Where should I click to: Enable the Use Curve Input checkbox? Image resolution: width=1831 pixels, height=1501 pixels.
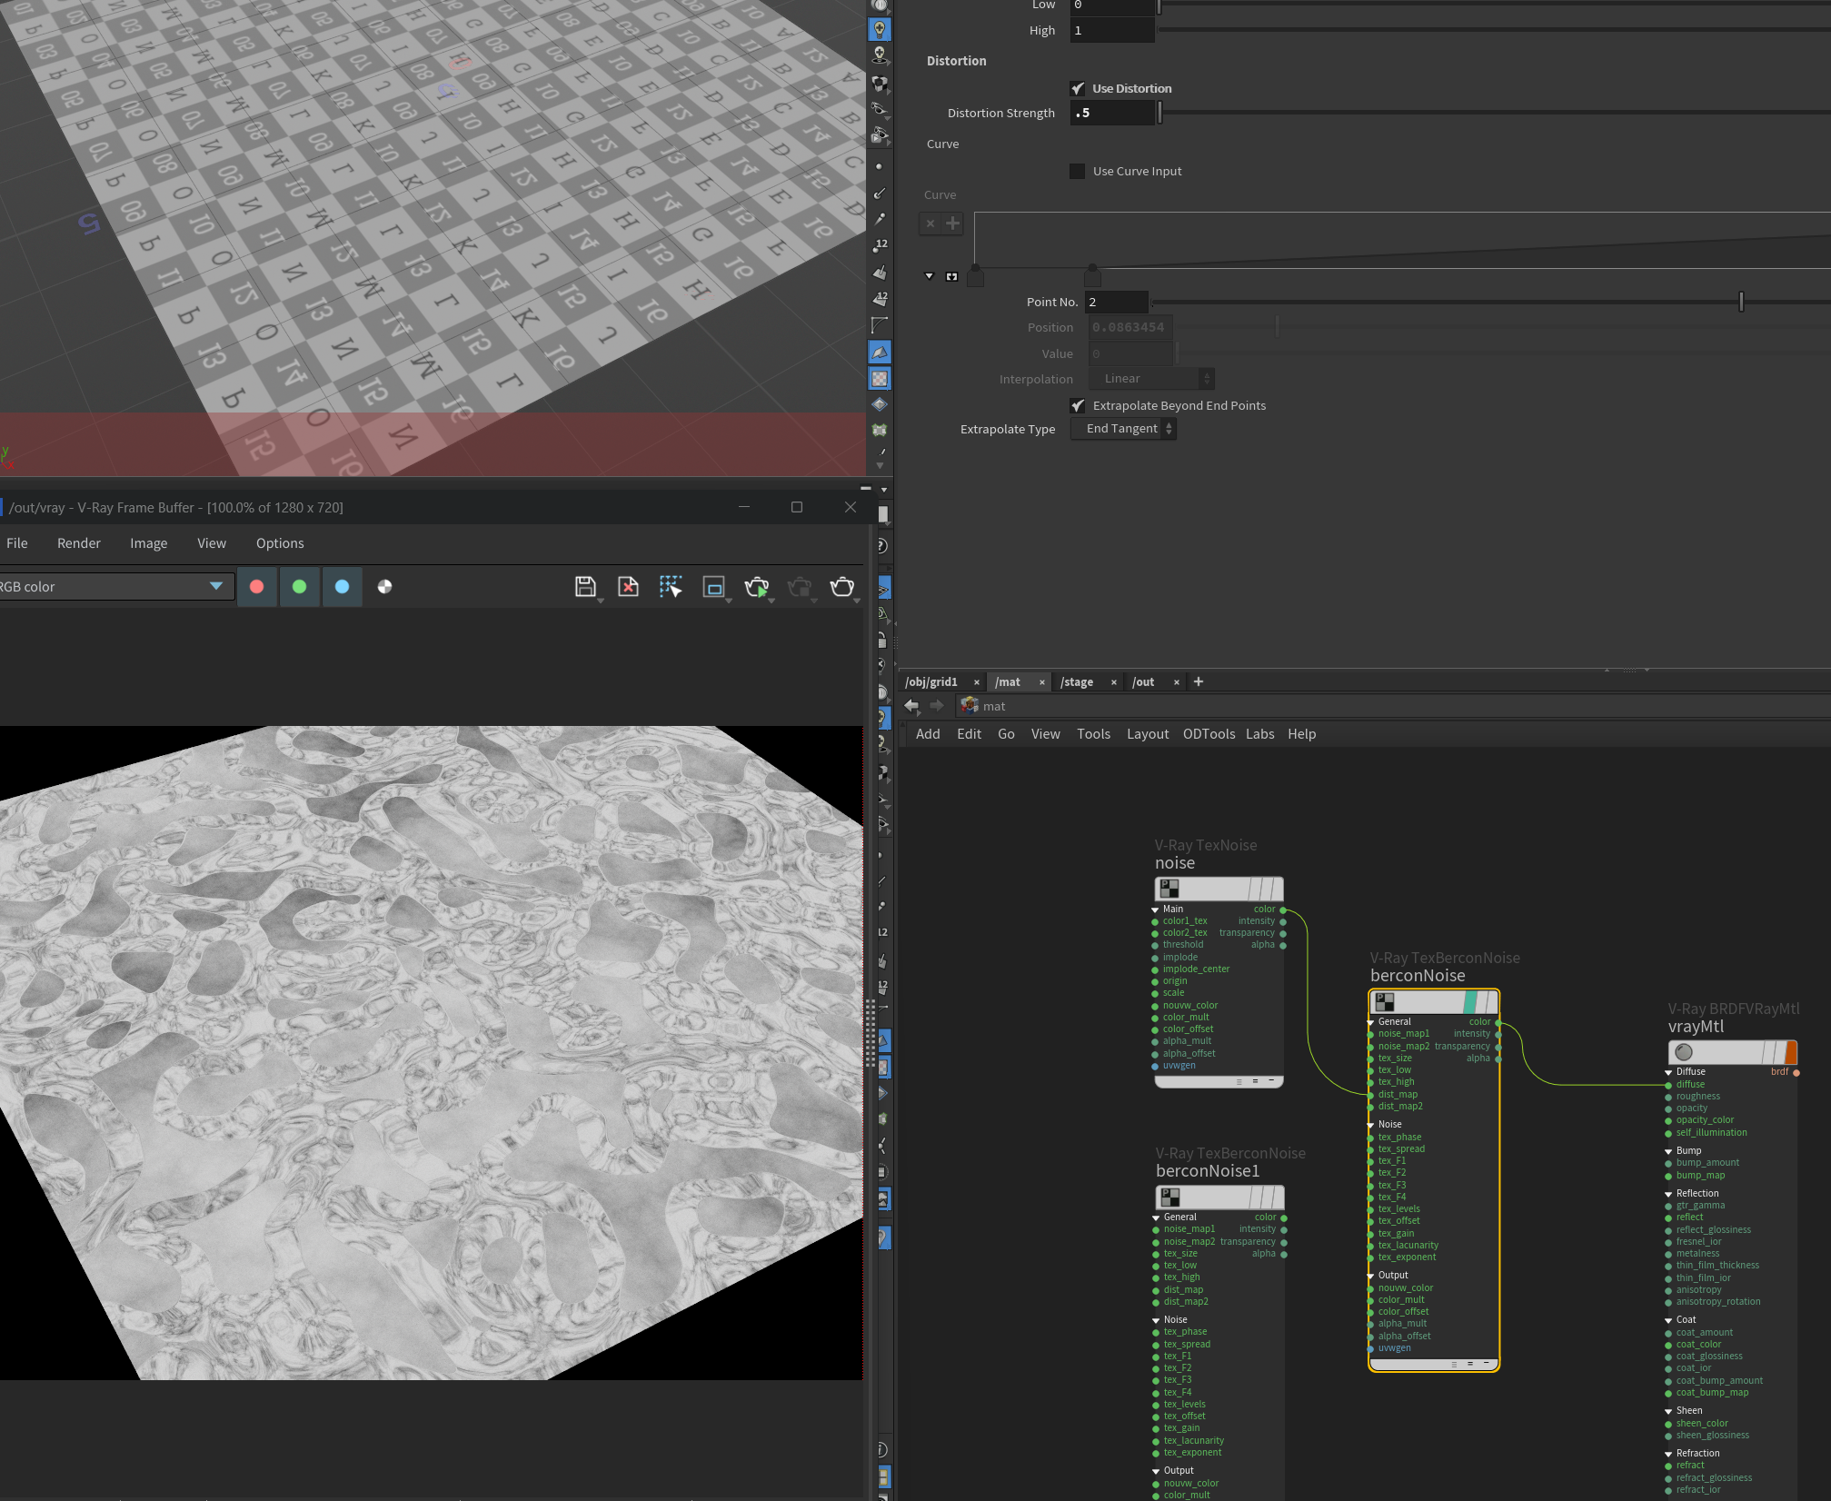pos(1078,172)
